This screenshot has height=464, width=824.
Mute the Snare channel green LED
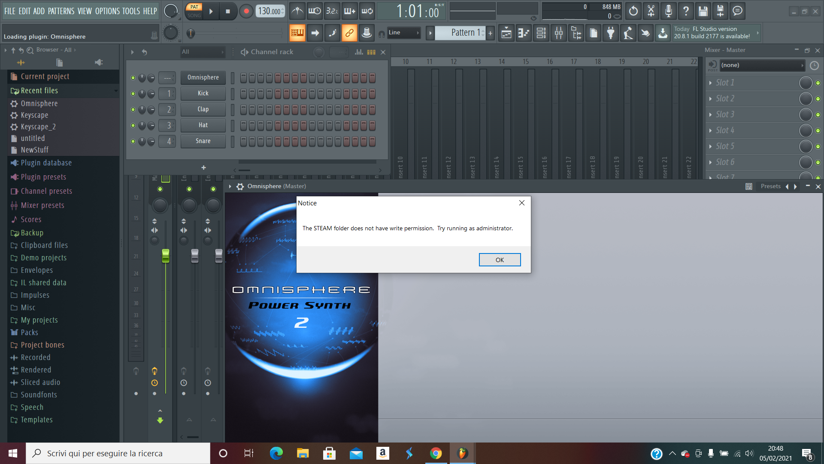click(x=133, y=141)
